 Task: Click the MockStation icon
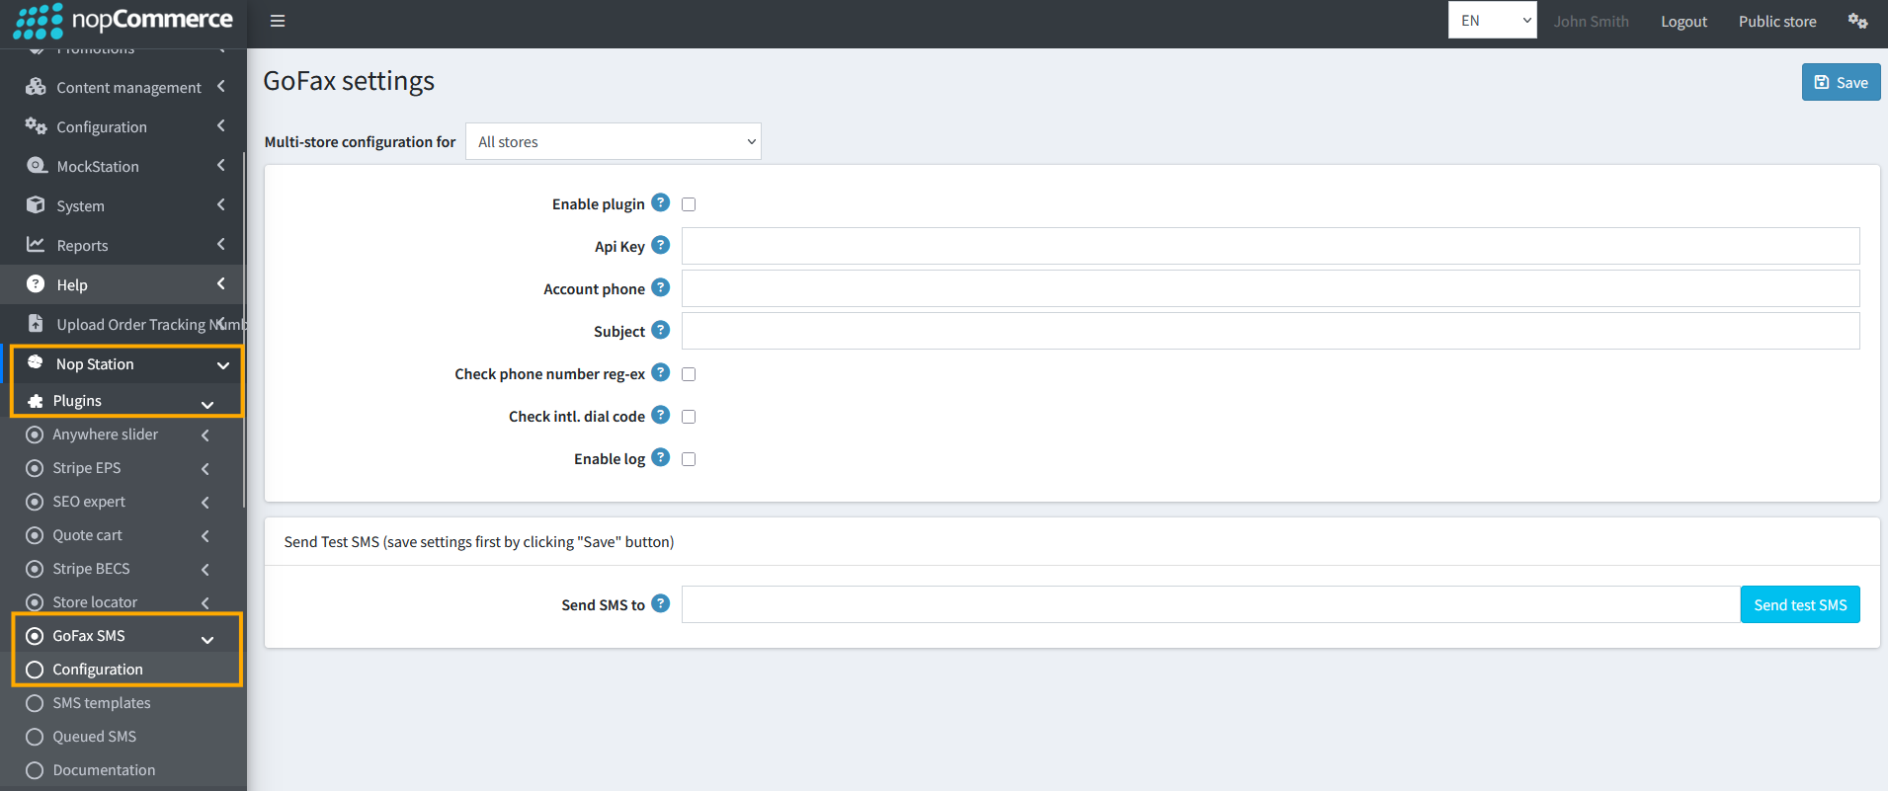tap(36, 166)
